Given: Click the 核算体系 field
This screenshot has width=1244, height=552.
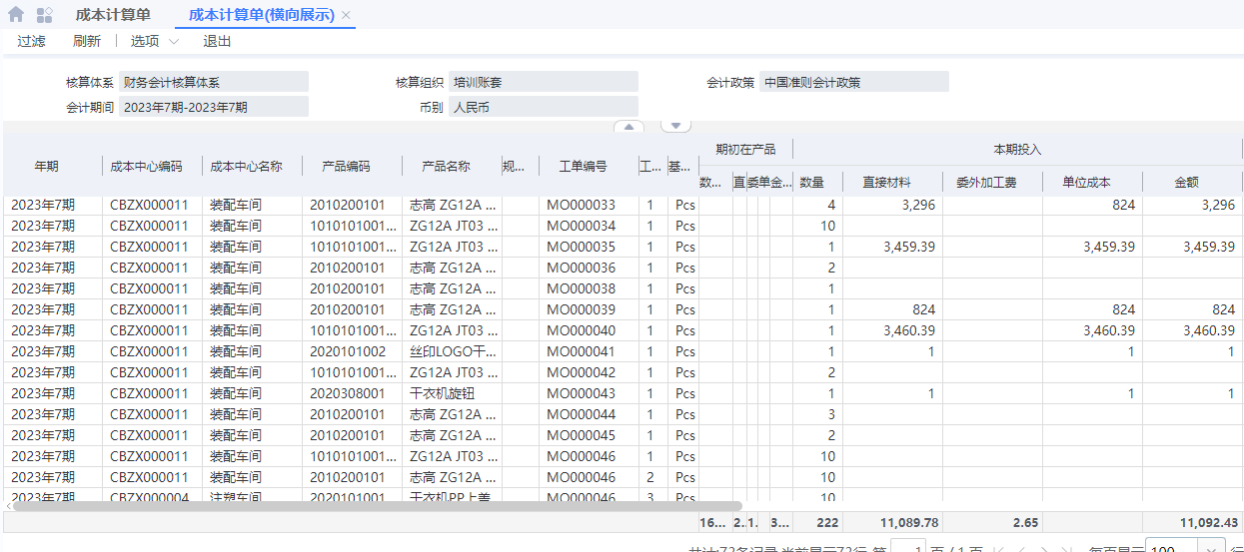Looking at the screenshot, I should pyautogui.click(x=213, y=82).
